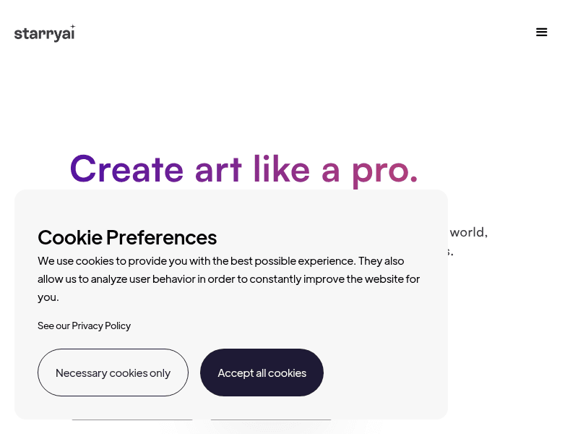Click the sparkle star above the logo

click(73, 27)
